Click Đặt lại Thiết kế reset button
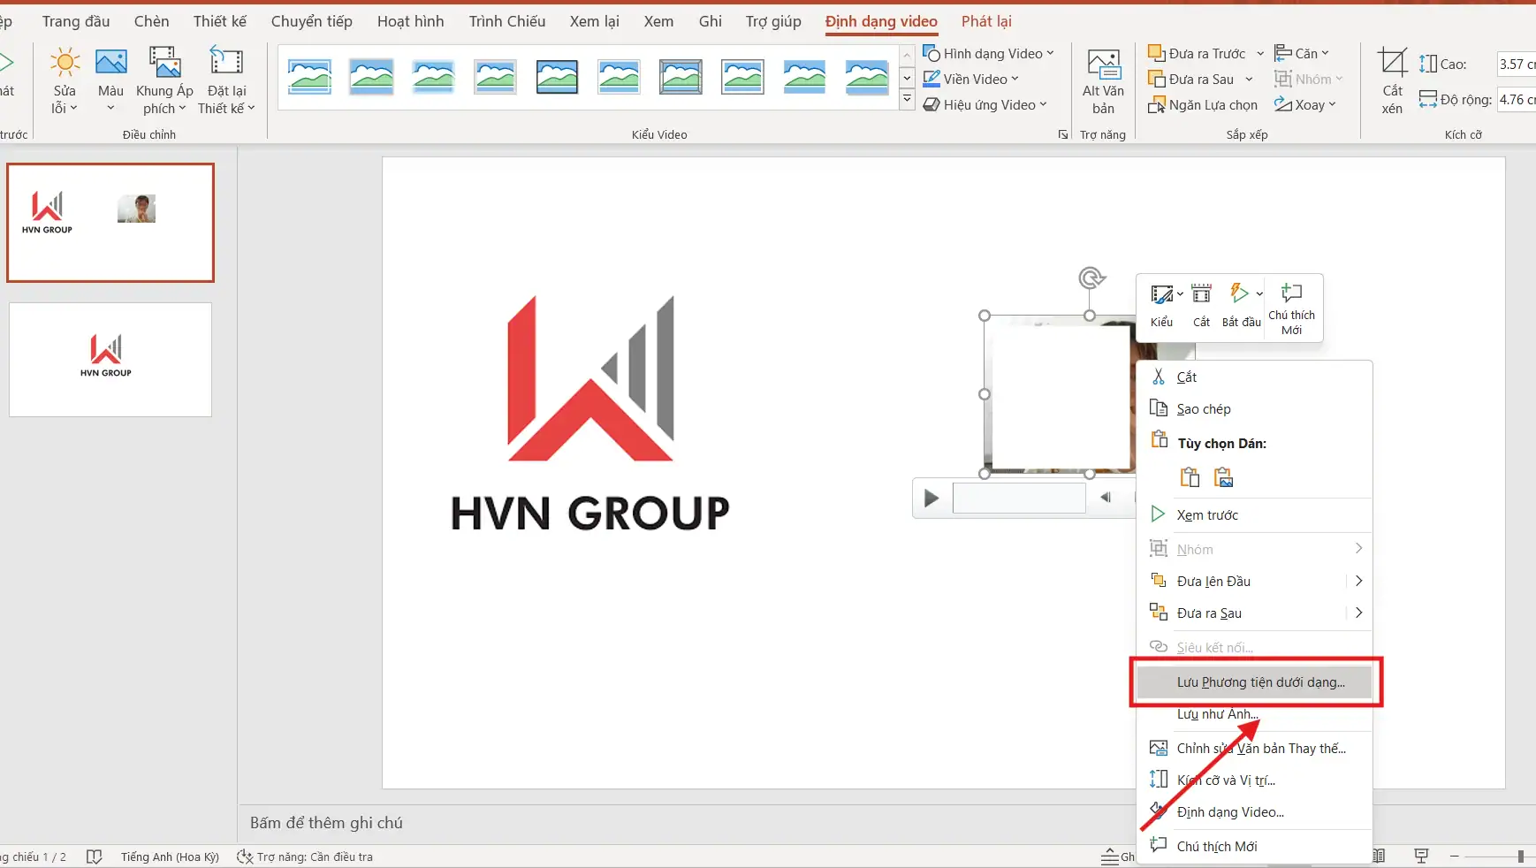 [226, 81]
